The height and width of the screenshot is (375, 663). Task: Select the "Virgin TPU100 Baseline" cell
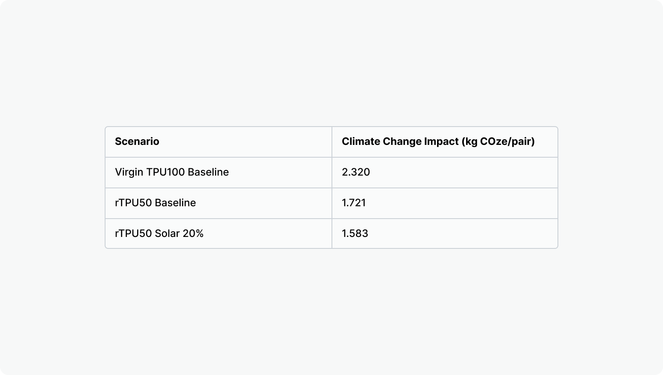pyautogui.click(x=172, y=172)
